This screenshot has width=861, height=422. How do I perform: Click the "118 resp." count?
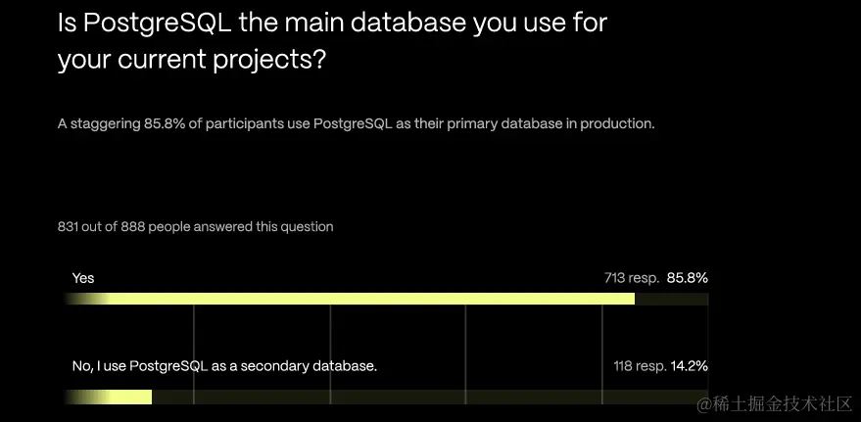coord(641,366)
